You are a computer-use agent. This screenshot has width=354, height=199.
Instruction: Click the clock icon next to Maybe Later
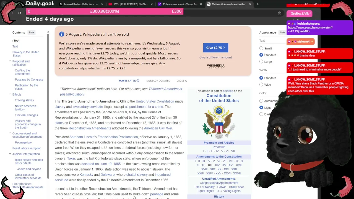[138, 81]
